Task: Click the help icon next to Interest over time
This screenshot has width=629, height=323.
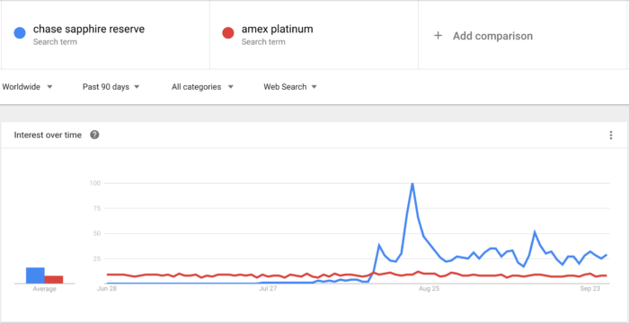Action: (x=94, y=135)
